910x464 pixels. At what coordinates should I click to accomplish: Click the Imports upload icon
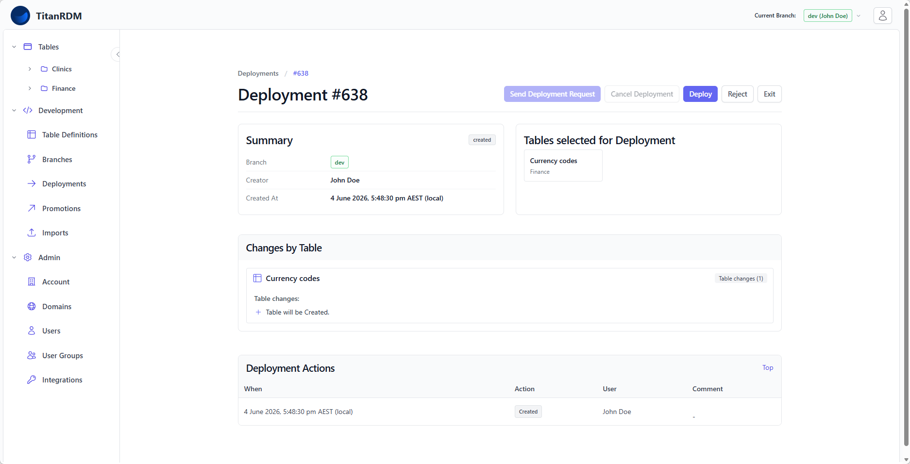[x=32, y=232]
